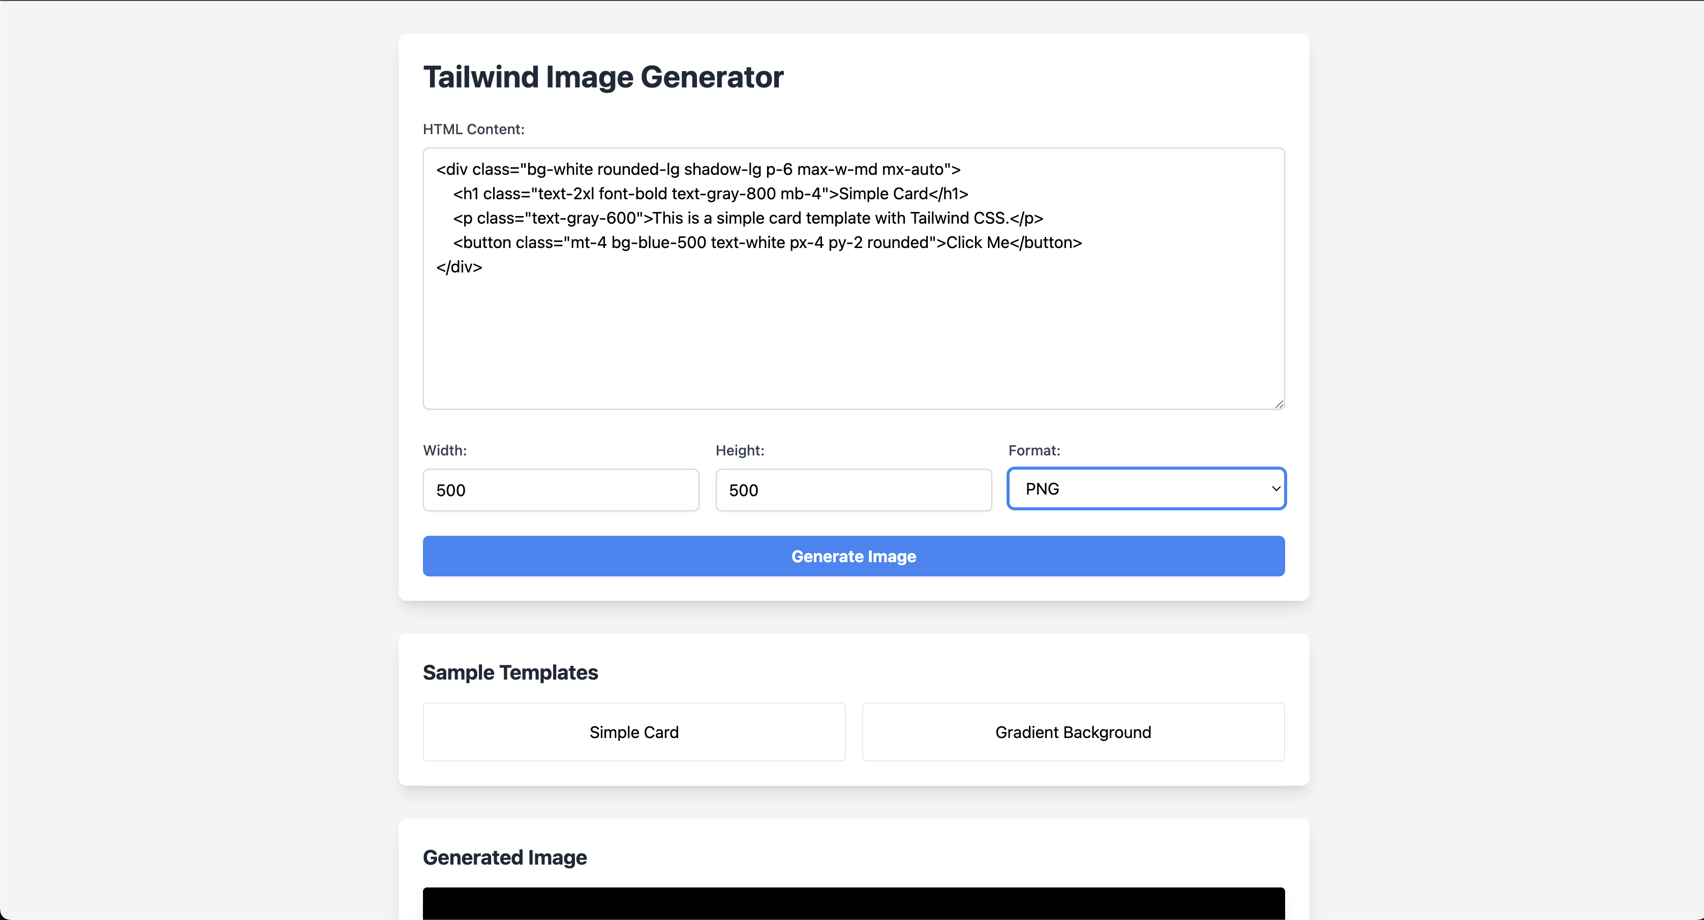Load the Gradient Background sample template

[1073, 732]
